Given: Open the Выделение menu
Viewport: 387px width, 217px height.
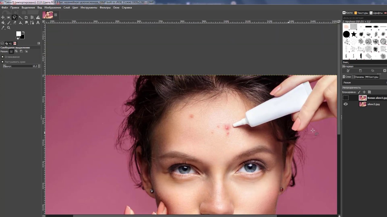Looking at the screenshot, I should click(28, 8).
